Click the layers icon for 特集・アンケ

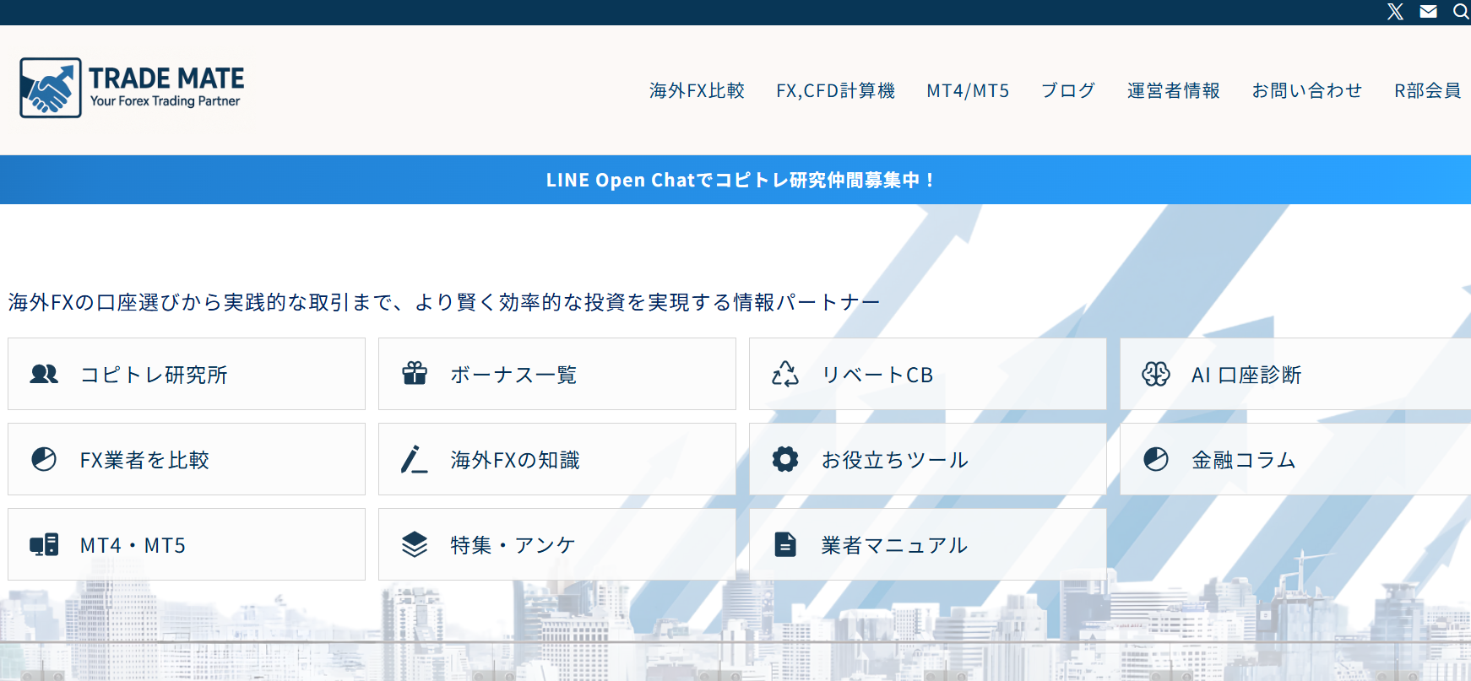pyautogui.click(x=415, y=544)
